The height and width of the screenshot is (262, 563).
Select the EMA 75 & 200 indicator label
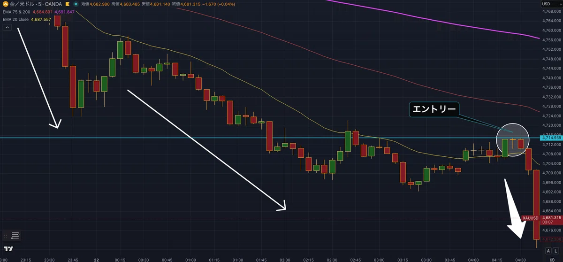tap(16, 12)
